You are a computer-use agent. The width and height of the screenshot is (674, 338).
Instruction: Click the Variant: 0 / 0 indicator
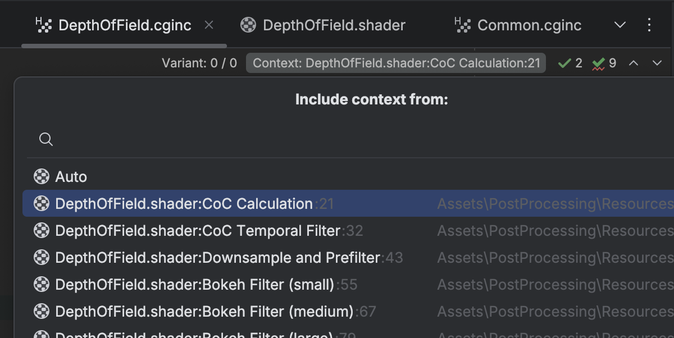tap(199, 63)
